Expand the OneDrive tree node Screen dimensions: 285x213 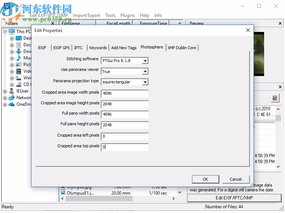(5, 105)
